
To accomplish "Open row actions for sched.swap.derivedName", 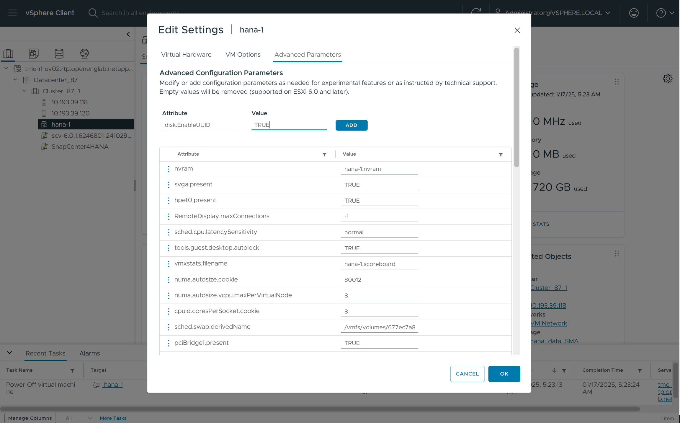I will pyautogui.click(x=169, y=327).
